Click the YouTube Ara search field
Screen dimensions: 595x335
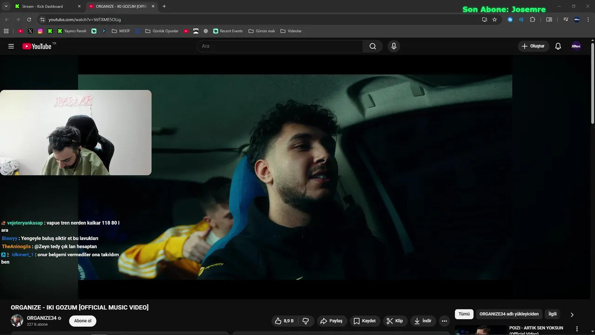[280, 46]
